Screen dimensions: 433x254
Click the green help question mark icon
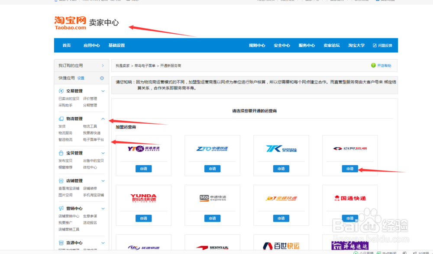373,65
